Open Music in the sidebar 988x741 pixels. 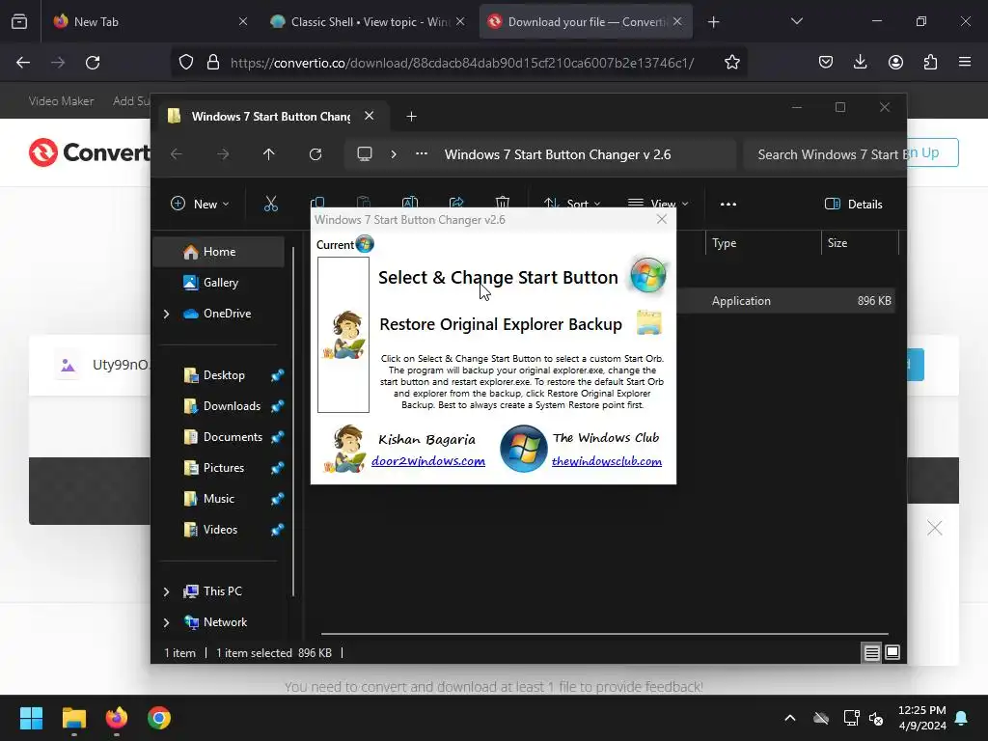pyautogui.click(x=219, y=499)
